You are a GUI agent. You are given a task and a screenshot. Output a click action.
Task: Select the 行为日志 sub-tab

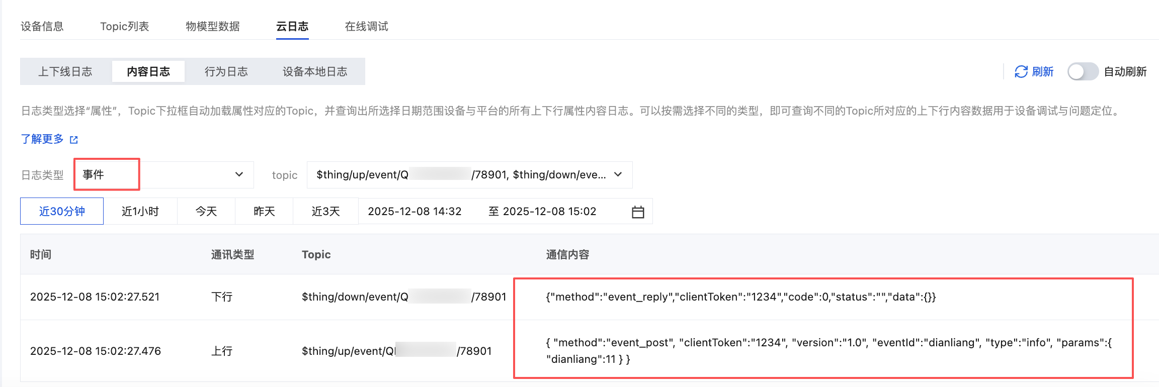tap(226, 72)
